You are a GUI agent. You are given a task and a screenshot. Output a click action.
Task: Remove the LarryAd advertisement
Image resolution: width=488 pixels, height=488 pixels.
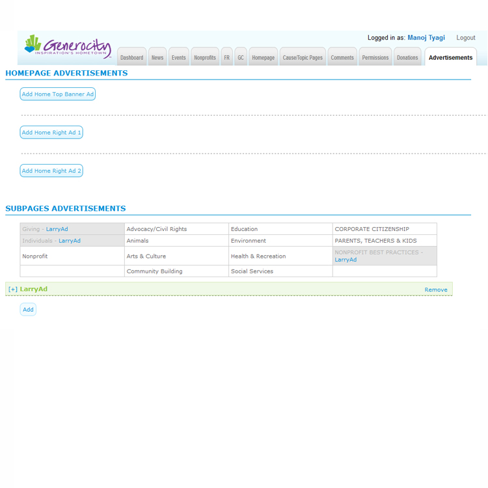coord(436,290)
